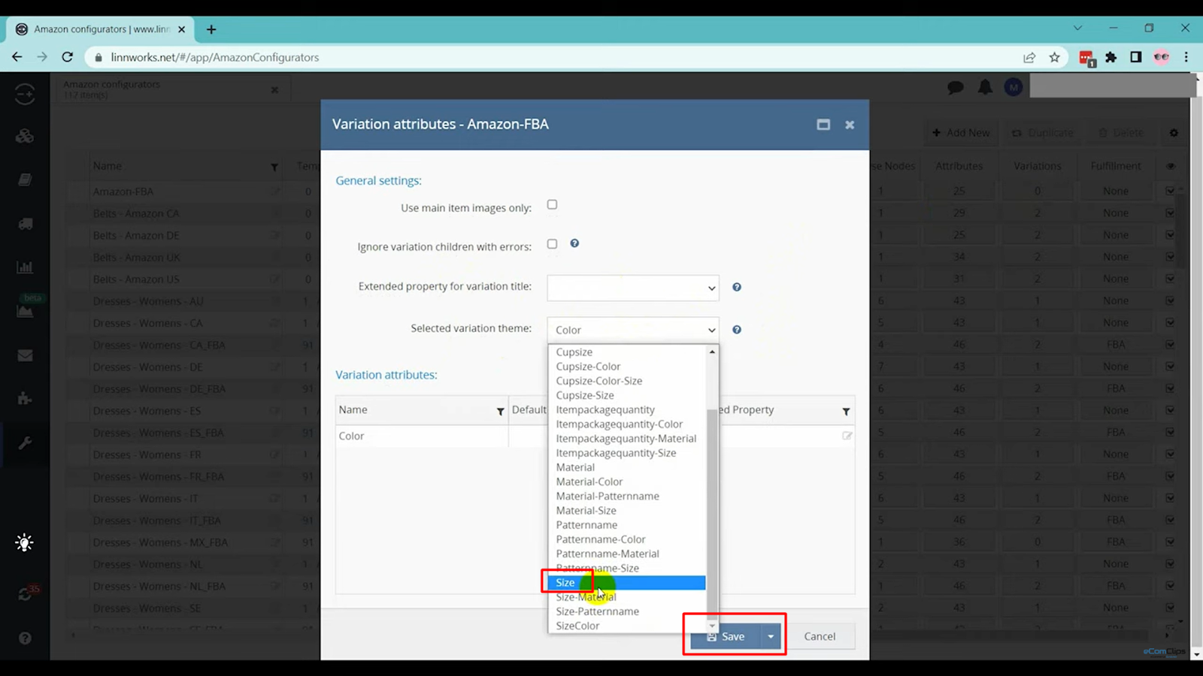This screenshot has width=1203, height=676.
Task: Open a new browser tab
Action: point(211,29)
